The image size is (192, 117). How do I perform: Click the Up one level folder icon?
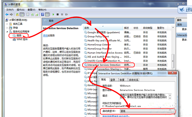tap(17, 15)
